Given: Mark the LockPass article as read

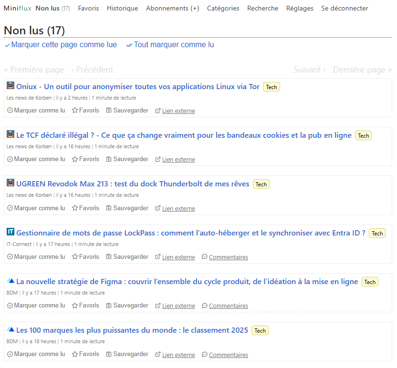Looking at the screenshot, I should [x=36, y=257].
